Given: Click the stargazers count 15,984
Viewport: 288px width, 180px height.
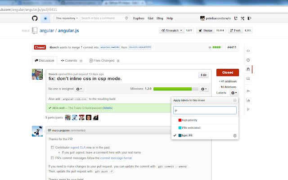Looking at the screenshot, I should (x=220, y=30).
